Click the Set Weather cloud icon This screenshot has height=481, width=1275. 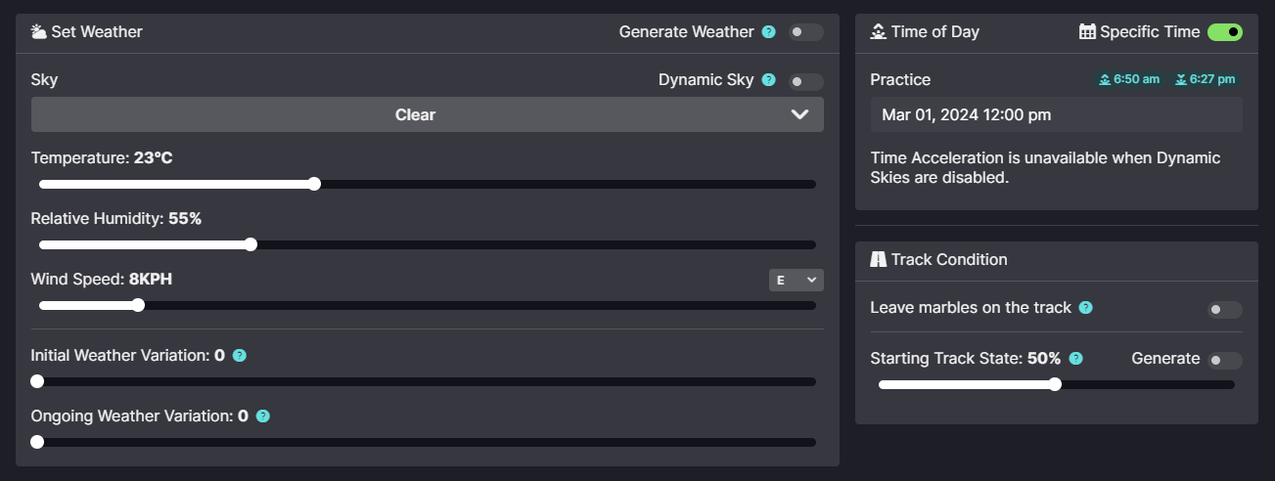point(39,32)
